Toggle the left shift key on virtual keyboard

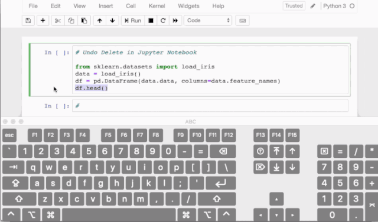pyautogui.click(x=19, y=198)
